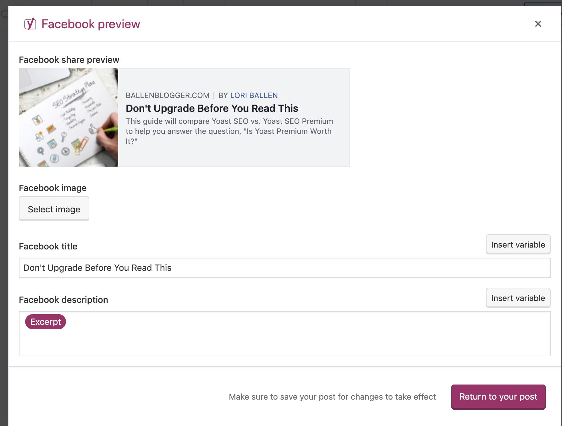Click inside the Facebook description text area
562x426 pixels.
(x=284, y=334)
